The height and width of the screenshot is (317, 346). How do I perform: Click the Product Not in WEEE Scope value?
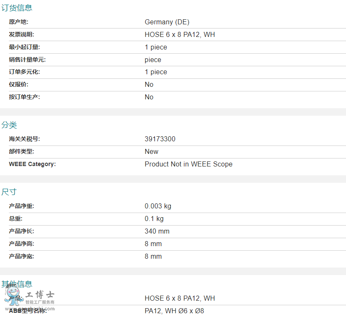pyautogui.click(x=189, y=164)
